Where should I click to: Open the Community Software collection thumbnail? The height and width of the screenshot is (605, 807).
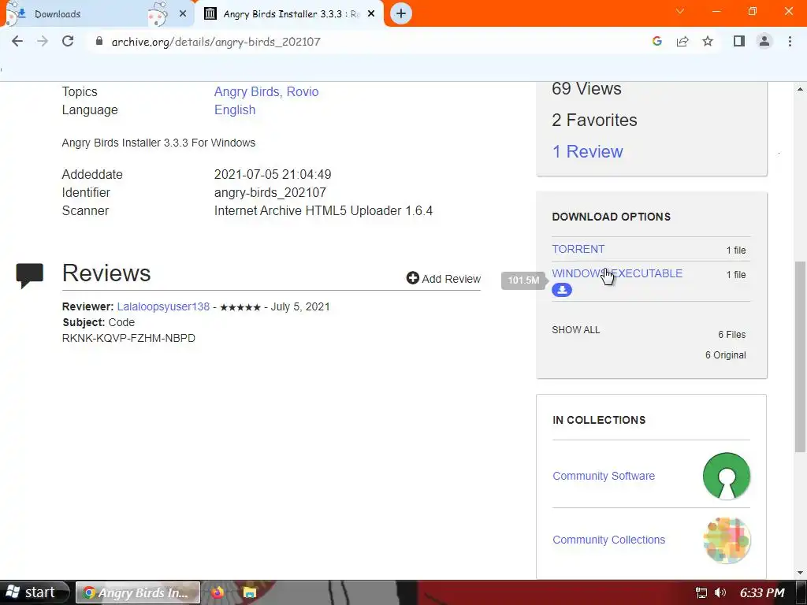(726, 476)
